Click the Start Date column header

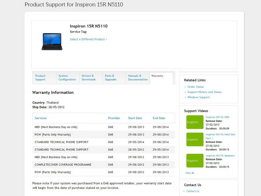(135, 118)
